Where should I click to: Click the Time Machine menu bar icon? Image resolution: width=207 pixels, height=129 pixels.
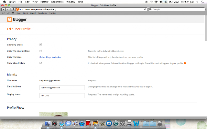pos(151,2)
